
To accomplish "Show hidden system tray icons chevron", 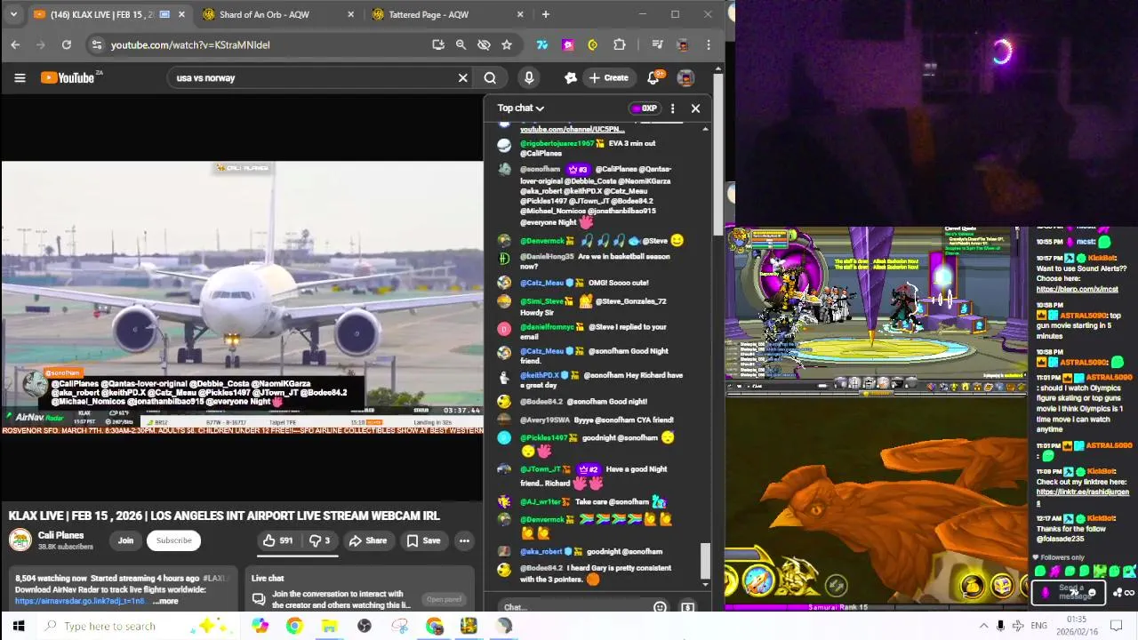I will click(983, 626).
